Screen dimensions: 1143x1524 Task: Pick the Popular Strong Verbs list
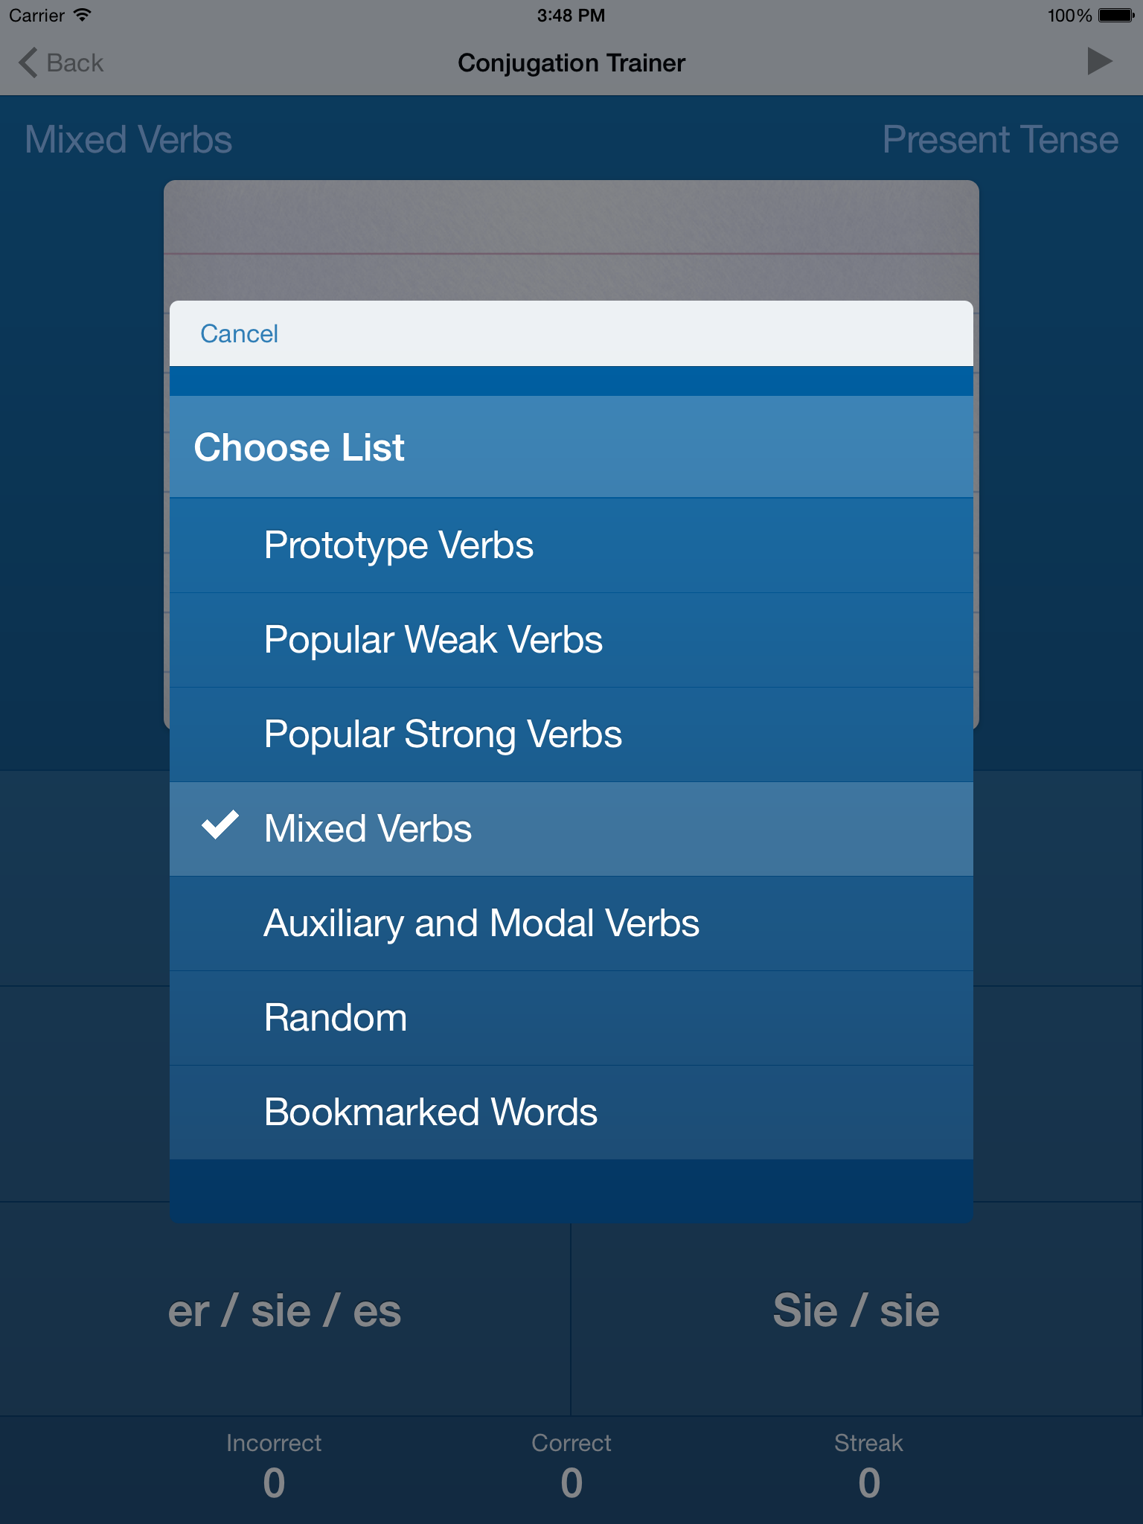pos(443,734)
